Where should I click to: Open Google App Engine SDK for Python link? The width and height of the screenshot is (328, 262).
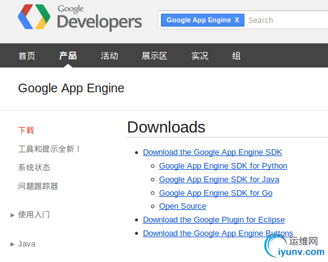pyautogui.click(x=223, y=166)
